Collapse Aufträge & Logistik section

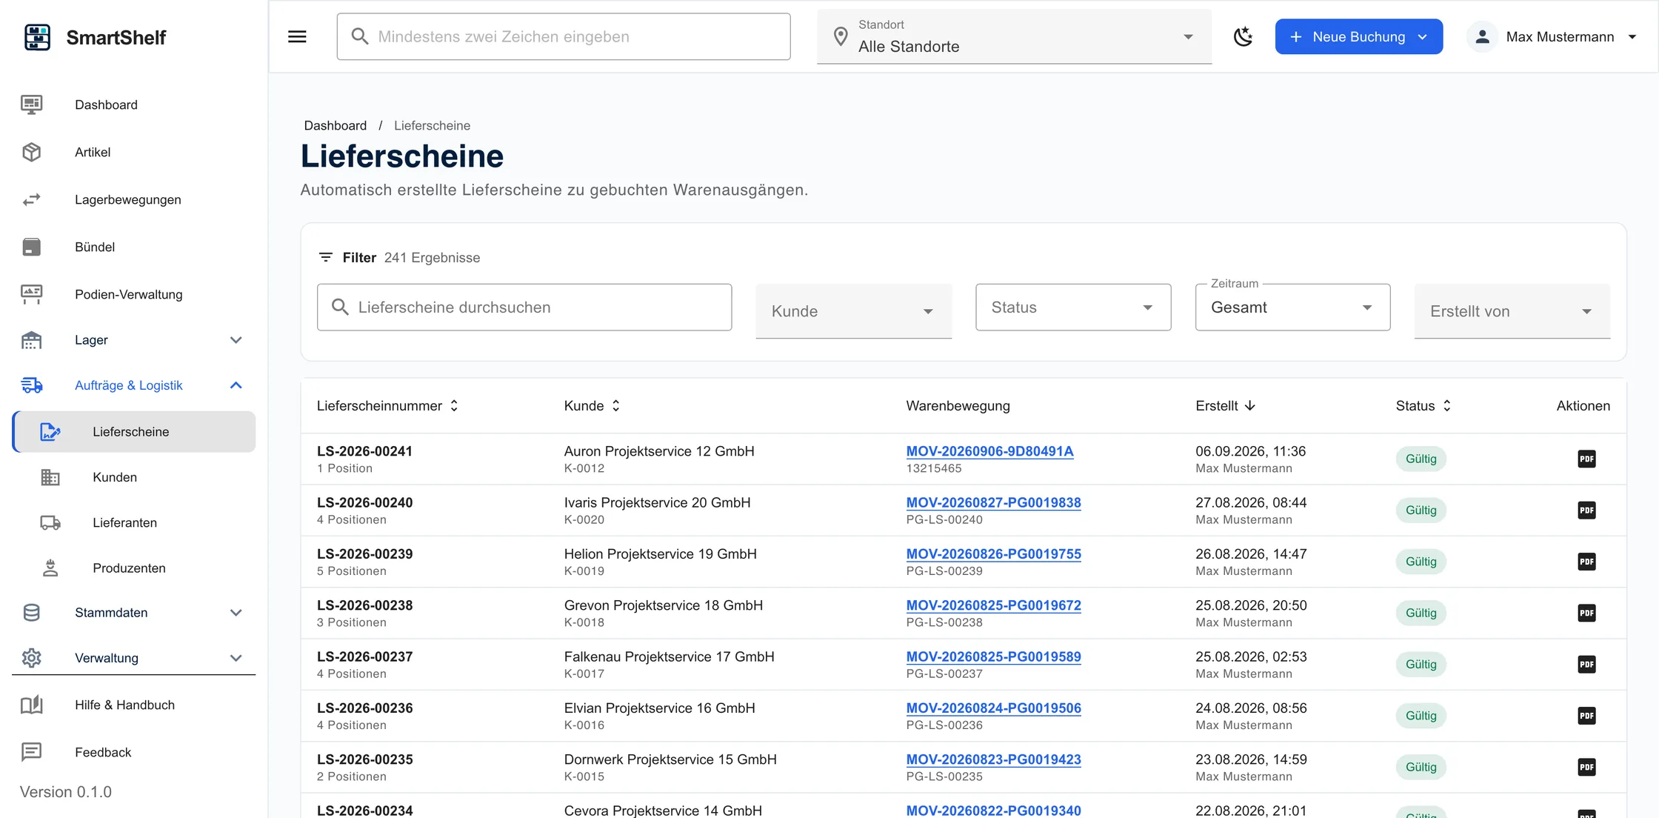point(134,385)
